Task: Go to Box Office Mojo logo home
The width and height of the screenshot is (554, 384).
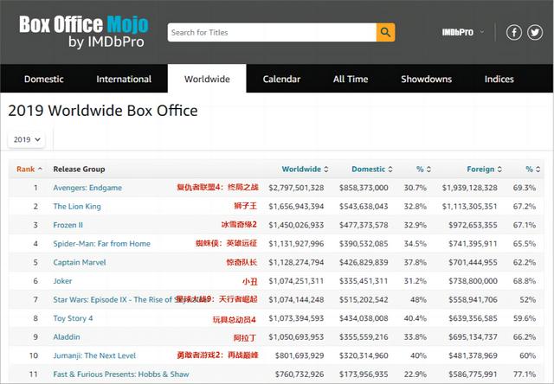Action: [x=84, y=32]
